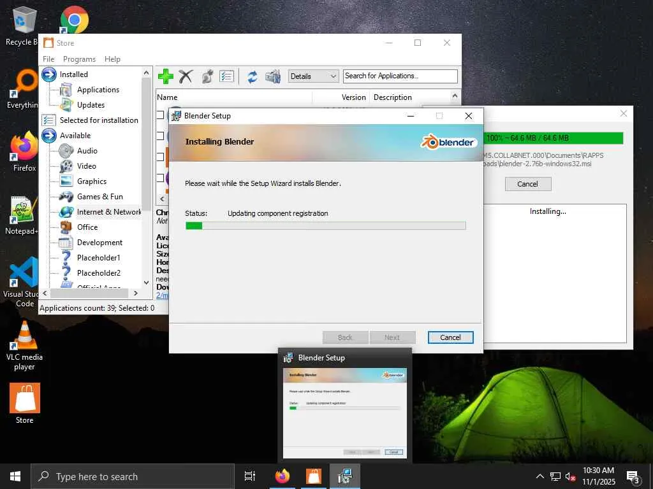Collapse the Available tree node
653x489 pixels.
pyautogui.click(x=48, y=136)
